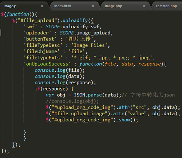
Task: Click the attr("src", obj.data) line
Action: [x=113, y=108]
